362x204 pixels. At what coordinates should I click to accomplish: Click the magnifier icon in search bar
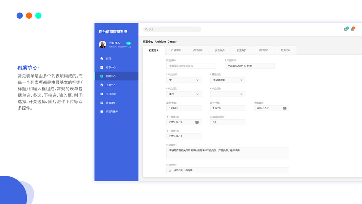[146, 29]
